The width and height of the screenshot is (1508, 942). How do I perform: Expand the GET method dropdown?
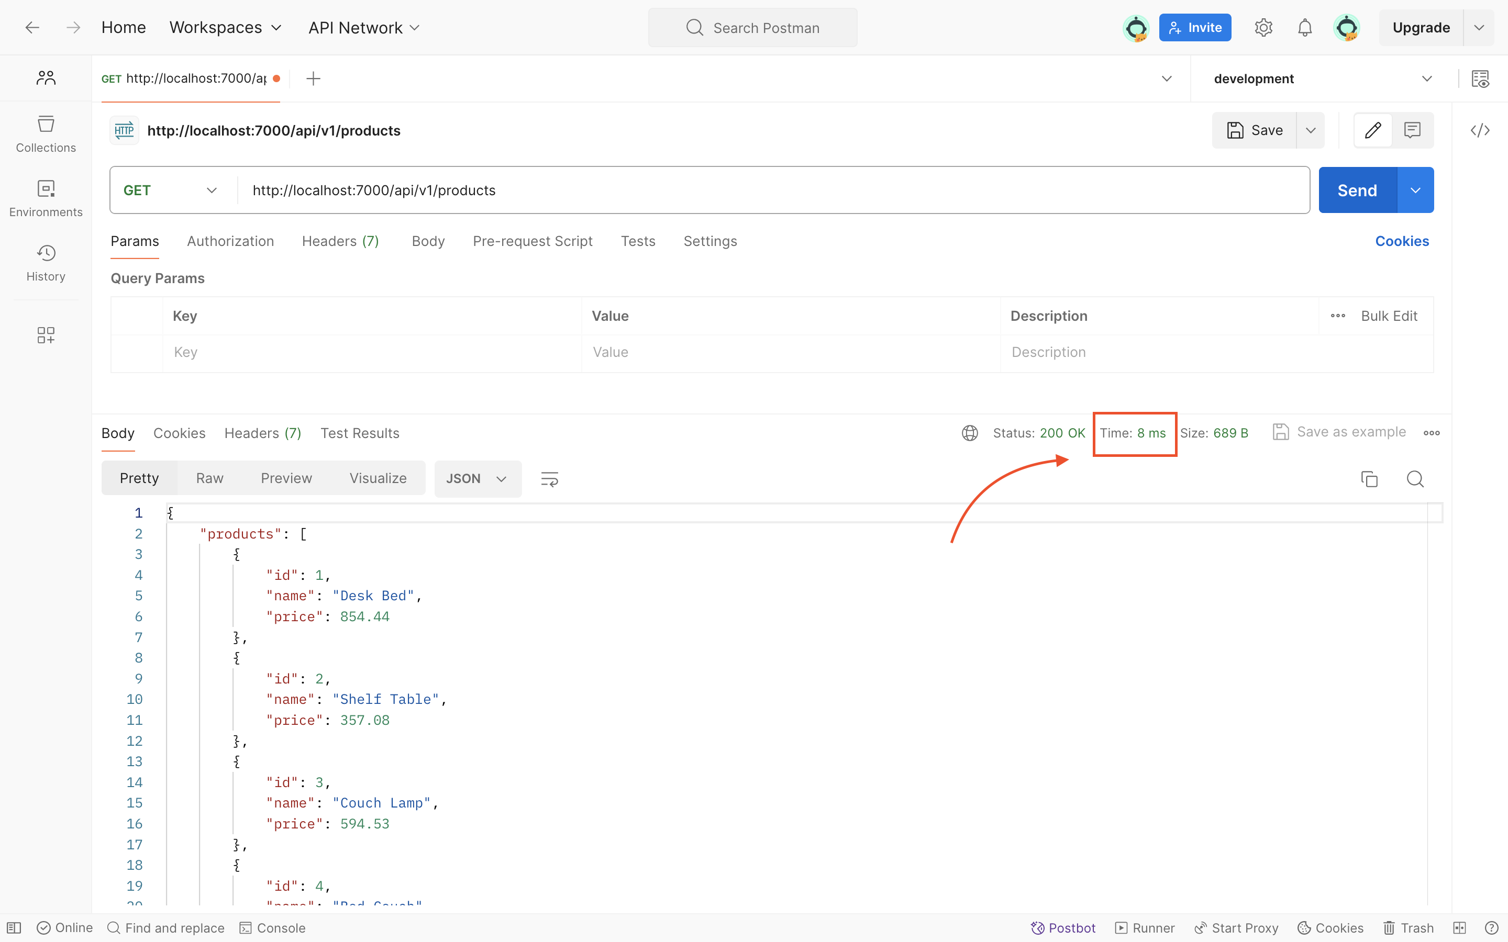170,190
